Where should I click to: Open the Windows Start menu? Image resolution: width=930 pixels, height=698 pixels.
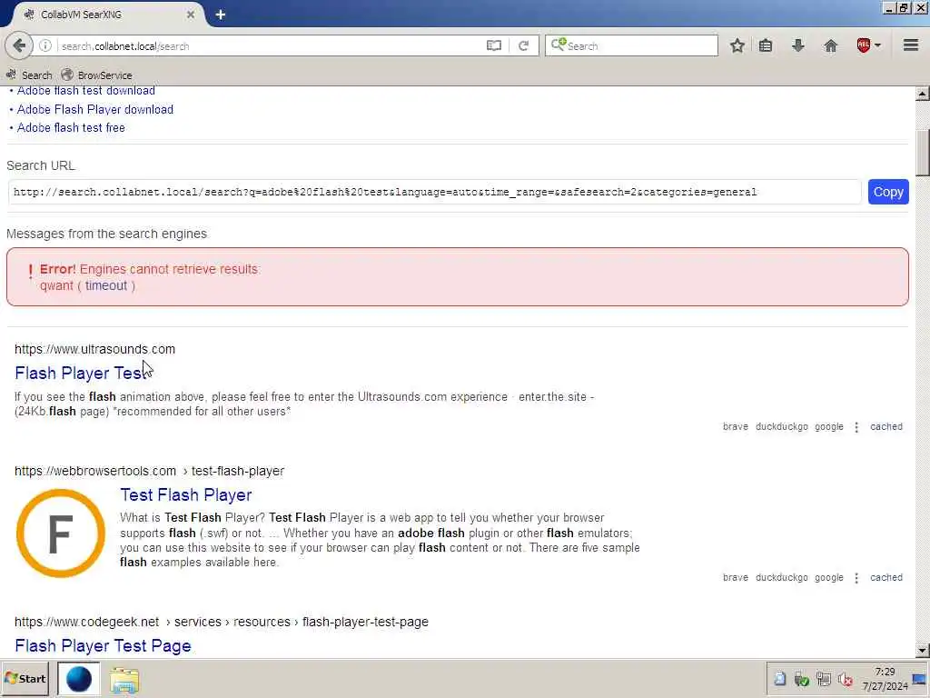click(25, 678)
